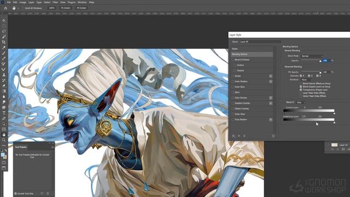Click Layer 19 thumbnail in Layers panel

[334, 145]
